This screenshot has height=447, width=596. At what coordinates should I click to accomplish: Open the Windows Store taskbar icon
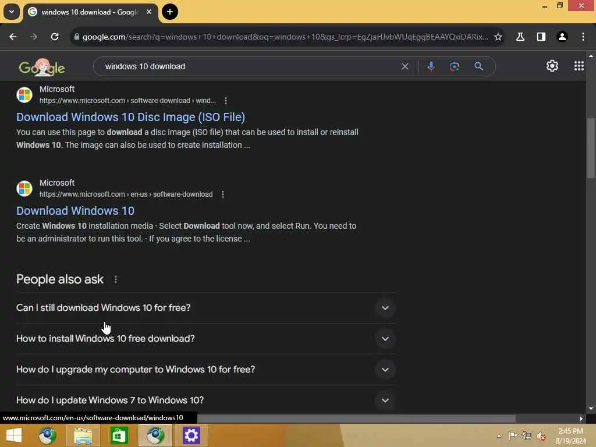[x=119, y=435]
